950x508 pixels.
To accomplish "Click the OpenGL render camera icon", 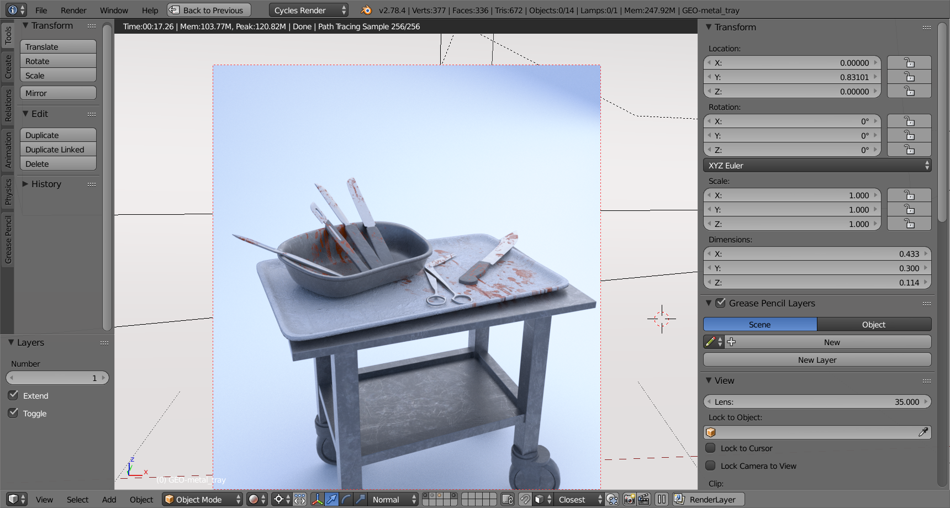I will [629, 499].
